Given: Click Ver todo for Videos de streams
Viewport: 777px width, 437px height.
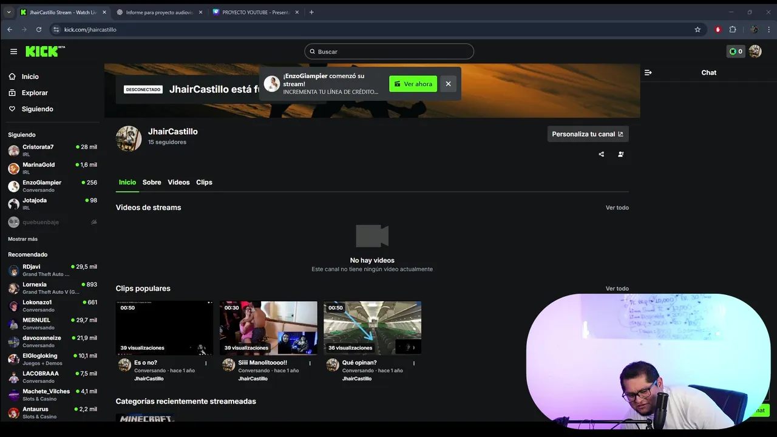Looking at the screenshot, I should [x=617, y=208].
